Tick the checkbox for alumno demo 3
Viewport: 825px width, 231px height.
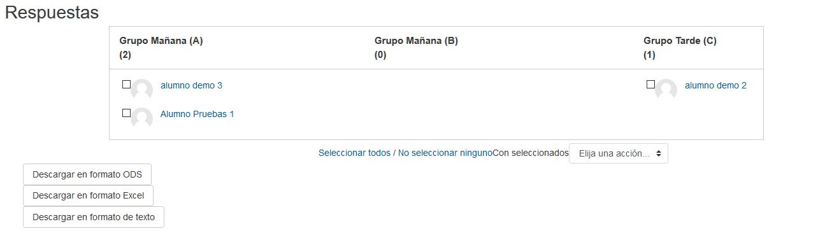(126, 84)
